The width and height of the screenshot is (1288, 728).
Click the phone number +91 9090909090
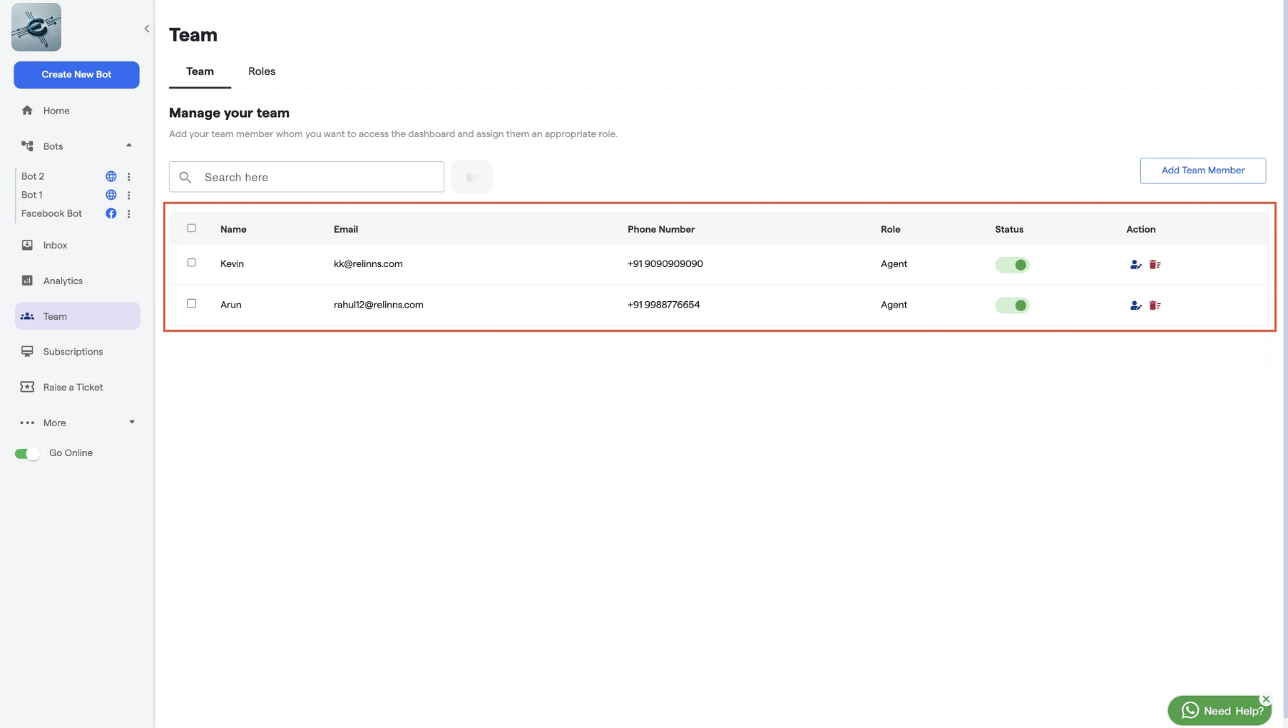click(665, 264)
